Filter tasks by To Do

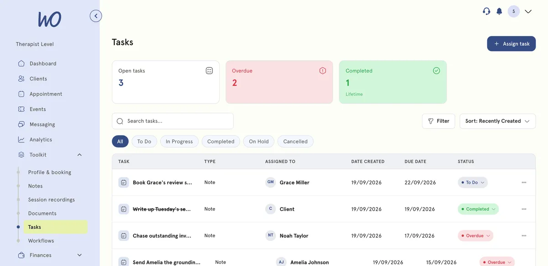point(144,141)
